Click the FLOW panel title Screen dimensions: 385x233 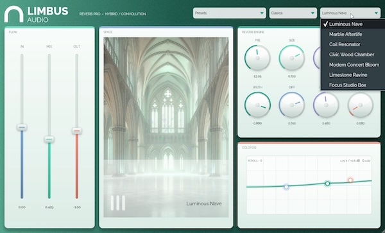tap(13, 32)
